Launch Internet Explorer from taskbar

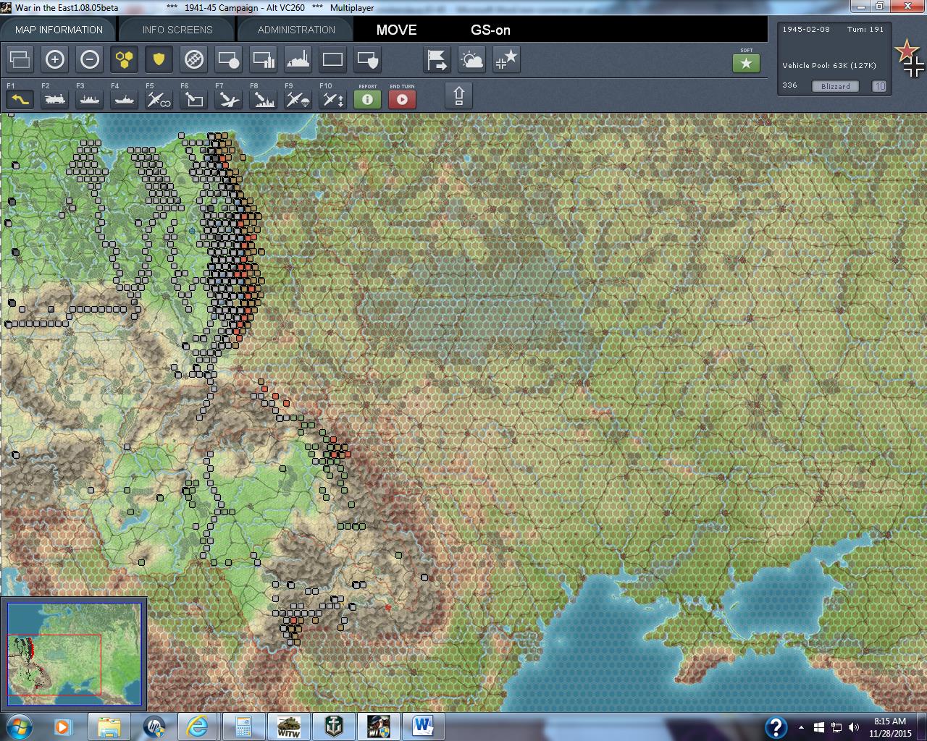point(198,727)
